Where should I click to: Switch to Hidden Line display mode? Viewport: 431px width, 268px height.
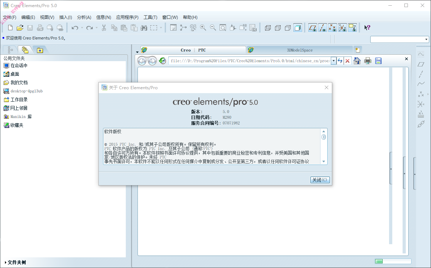click(278, 28)
